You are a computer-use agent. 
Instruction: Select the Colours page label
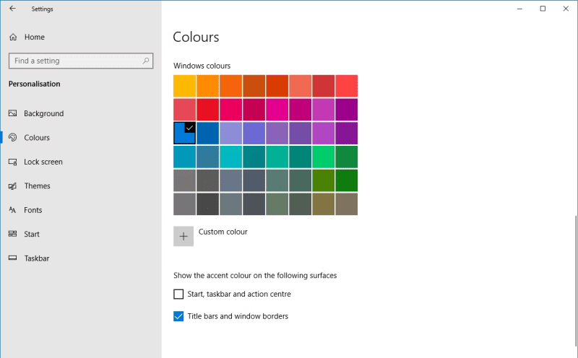[x=37, y=138]
